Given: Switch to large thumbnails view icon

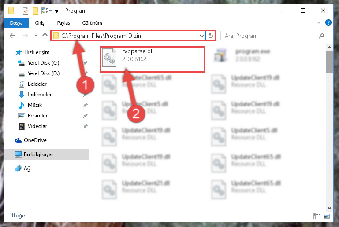Looking at the screenshot, I should tap(327, 216).
